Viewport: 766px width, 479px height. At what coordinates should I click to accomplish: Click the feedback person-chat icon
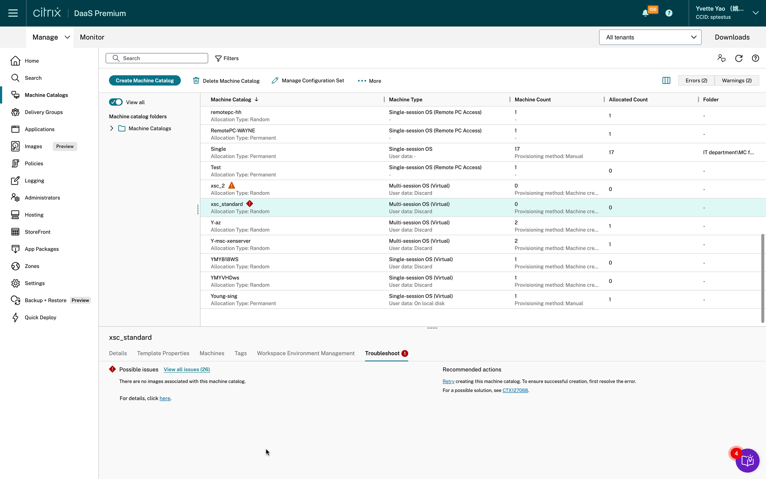(721, 58)
